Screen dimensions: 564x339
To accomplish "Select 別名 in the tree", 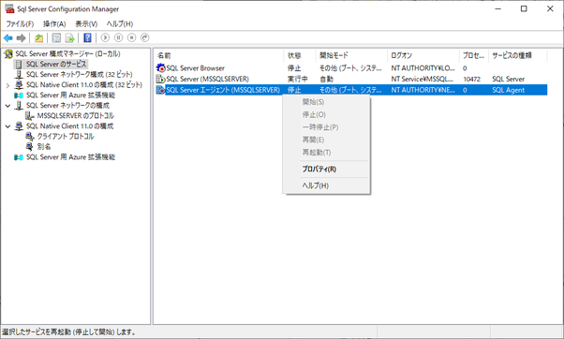I will [44, 147].
